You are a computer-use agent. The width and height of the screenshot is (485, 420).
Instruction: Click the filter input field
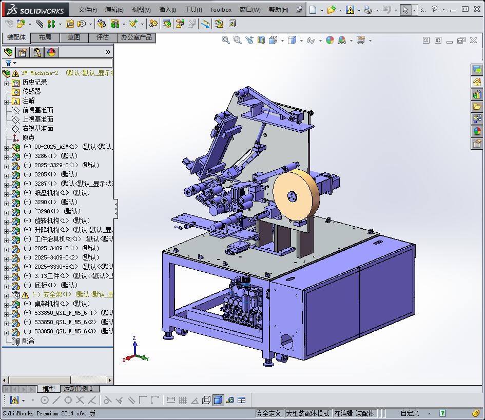click(64, 63)
